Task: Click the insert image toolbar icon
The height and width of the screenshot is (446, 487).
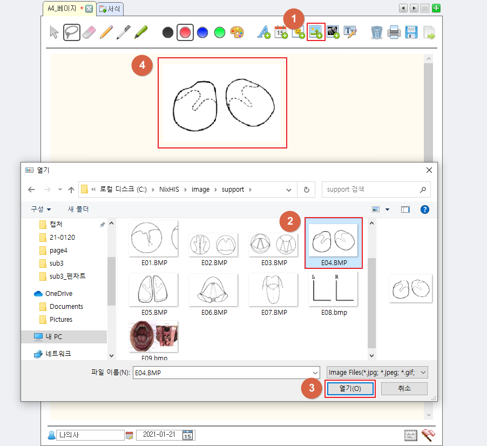Action: point(316,32)
